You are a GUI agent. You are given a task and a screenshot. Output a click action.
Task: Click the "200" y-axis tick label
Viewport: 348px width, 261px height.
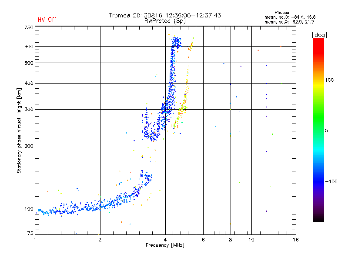pyautogui.click(x=29, y=146)
